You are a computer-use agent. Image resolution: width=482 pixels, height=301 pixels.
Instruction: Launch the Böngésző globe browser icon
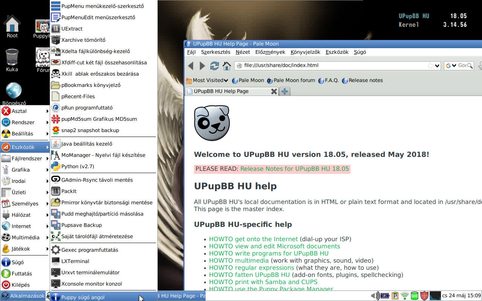(x=14, y=94)
